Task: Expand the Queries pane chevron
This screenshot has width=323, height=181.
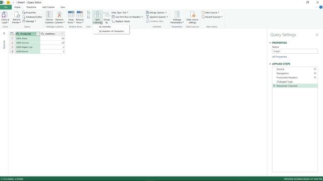Action: [x=4, y=34]
